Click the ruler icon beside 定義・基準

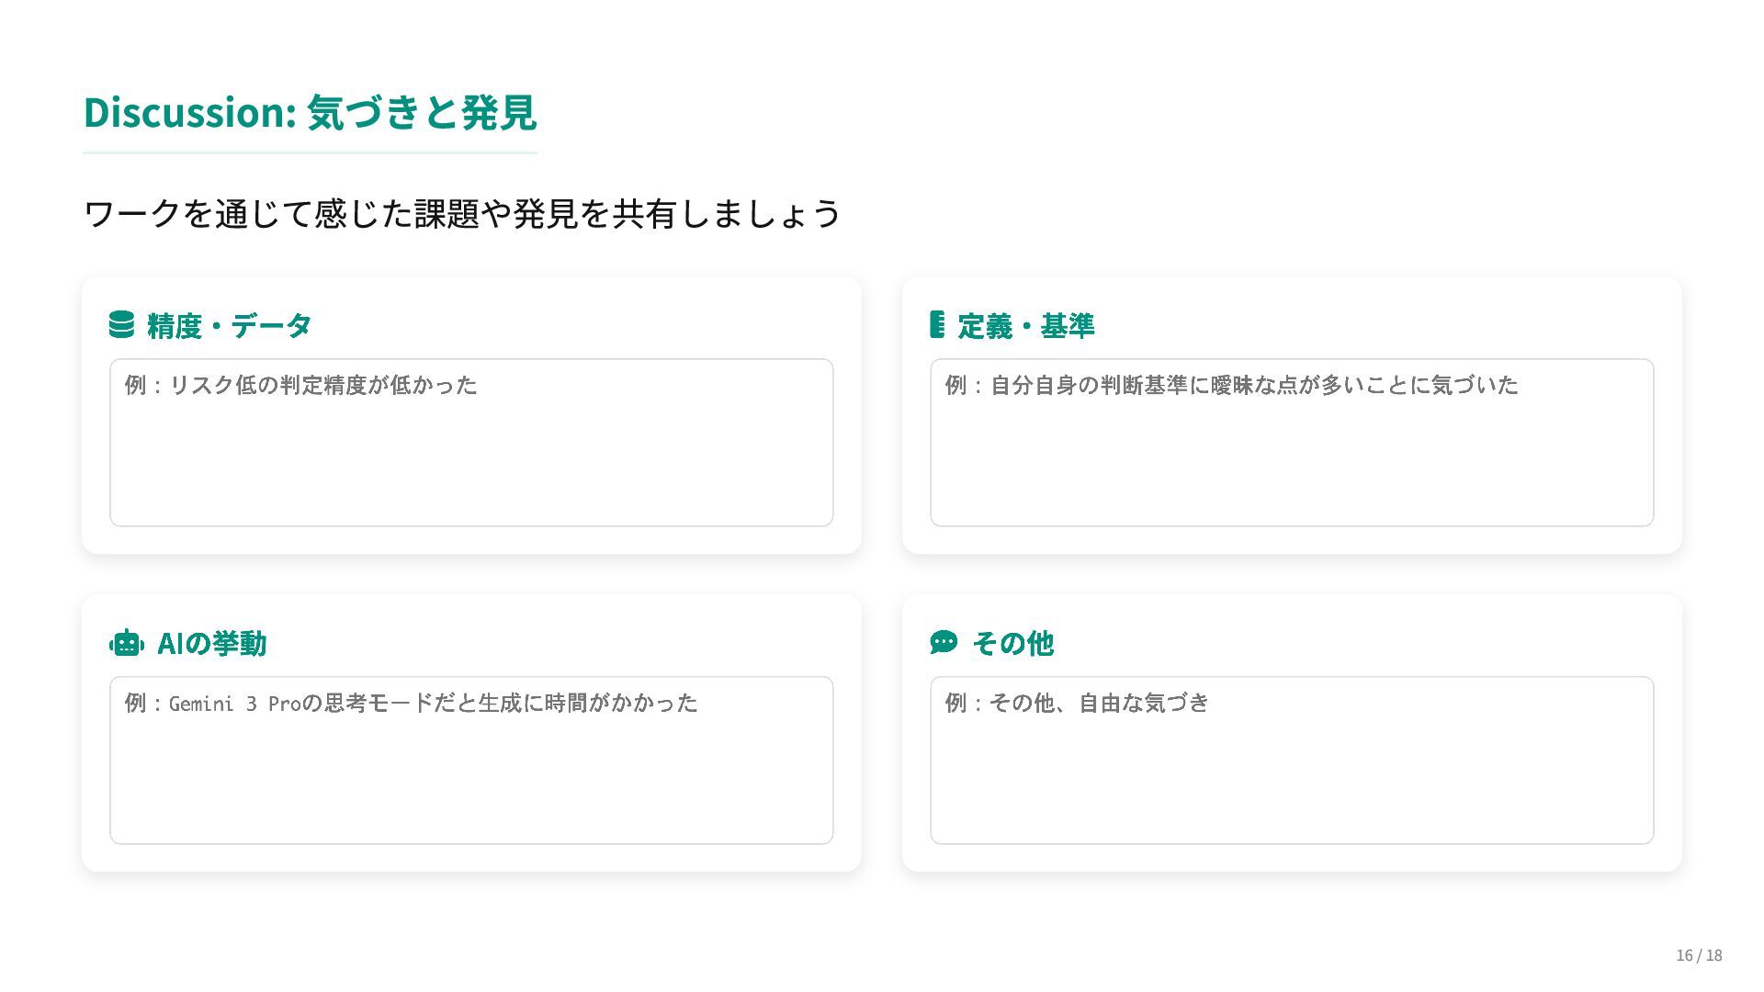[937, 325]
